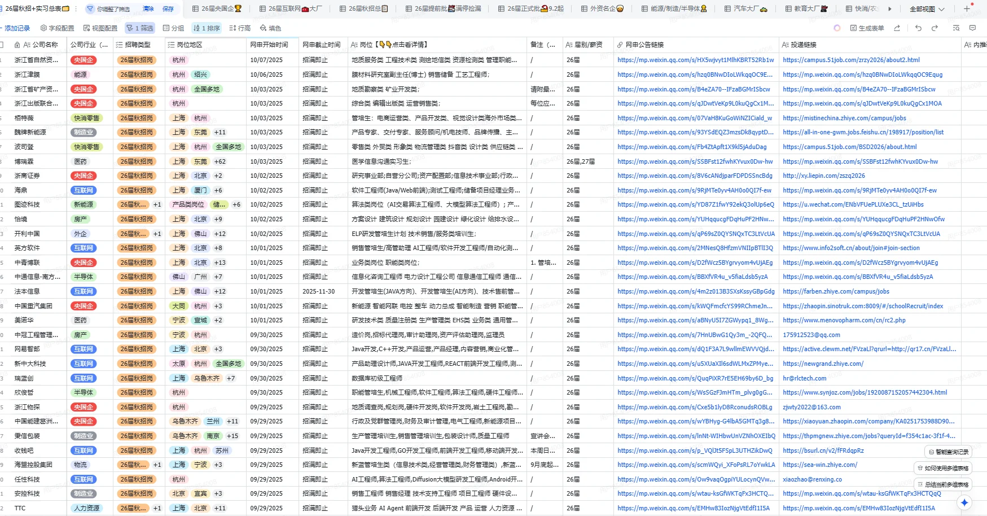
Task: Click the redo arrow icon
Action: pyautogui.click(x=935, y=28)
